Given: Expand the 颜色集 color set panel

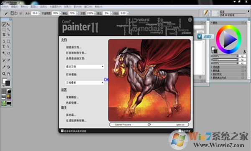Looking at the screenshot, I should 211,70.
